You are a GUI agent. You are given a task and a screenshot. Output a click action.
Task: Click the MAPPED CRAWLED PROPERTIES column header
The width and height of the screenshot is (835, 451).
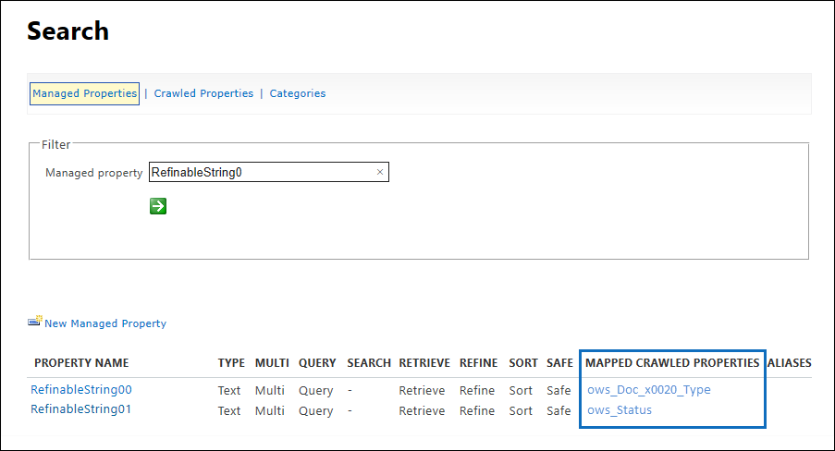(x=672, y=363)
